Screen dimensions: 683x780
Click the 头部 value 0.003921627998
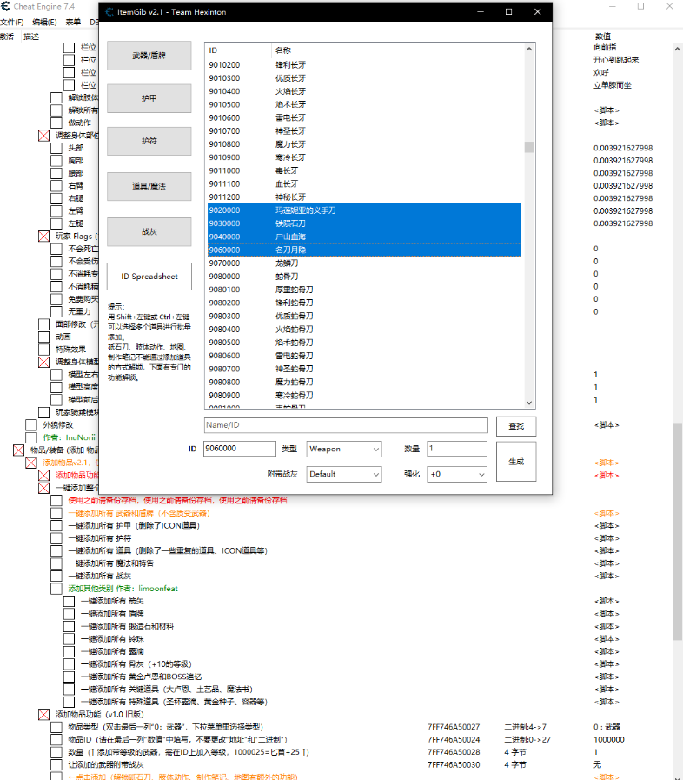coord(623,148)
